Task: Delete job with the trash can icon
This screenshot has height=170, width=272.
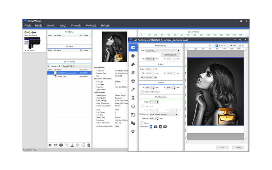Action: pos(89,145)
